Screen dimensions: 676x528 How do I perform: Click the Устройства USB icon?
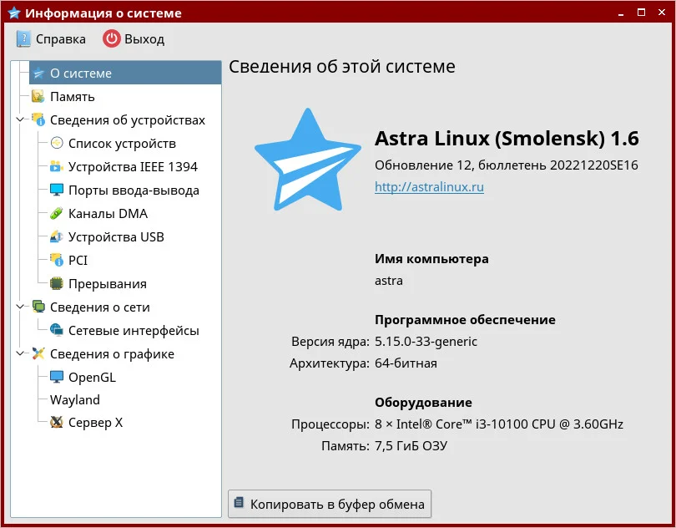pos(57,236)
